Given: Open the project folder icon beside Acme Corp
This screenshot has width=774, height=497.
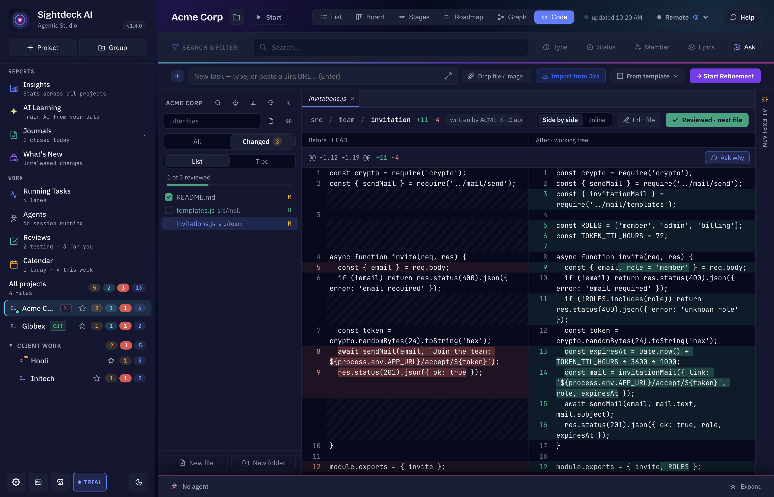Looking at the screenshot, I should click(236, 17).
